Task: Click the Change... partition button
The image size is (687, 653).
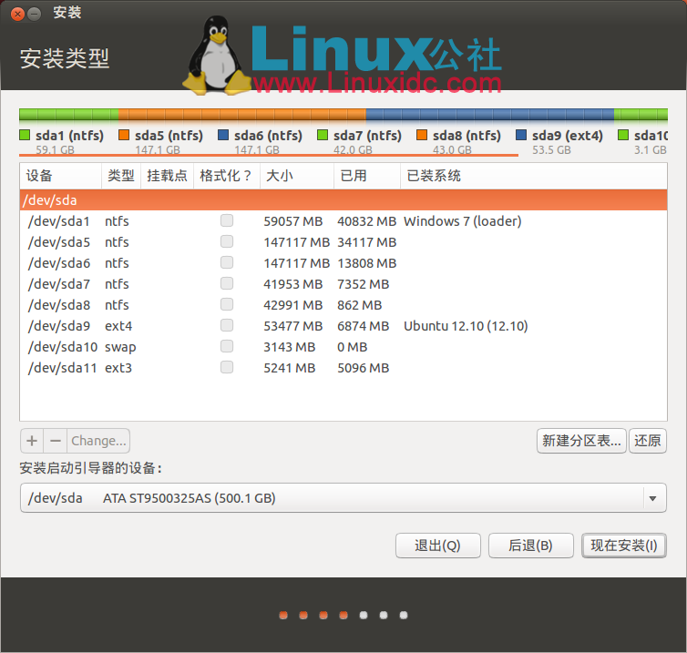Action: [x=98, y=441]
